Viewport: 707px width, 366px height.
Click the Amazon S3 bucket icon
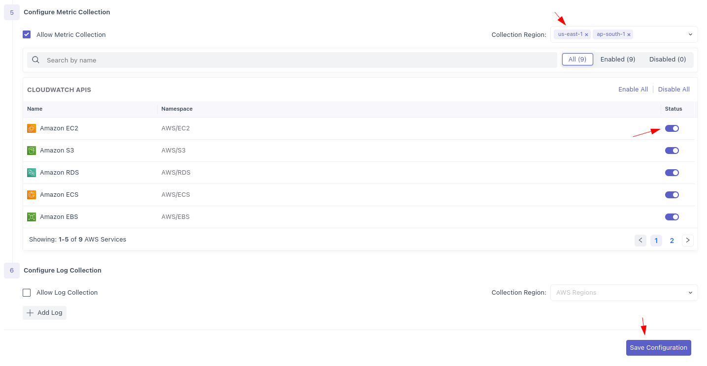pyautogui.click(x=32, y=151)
